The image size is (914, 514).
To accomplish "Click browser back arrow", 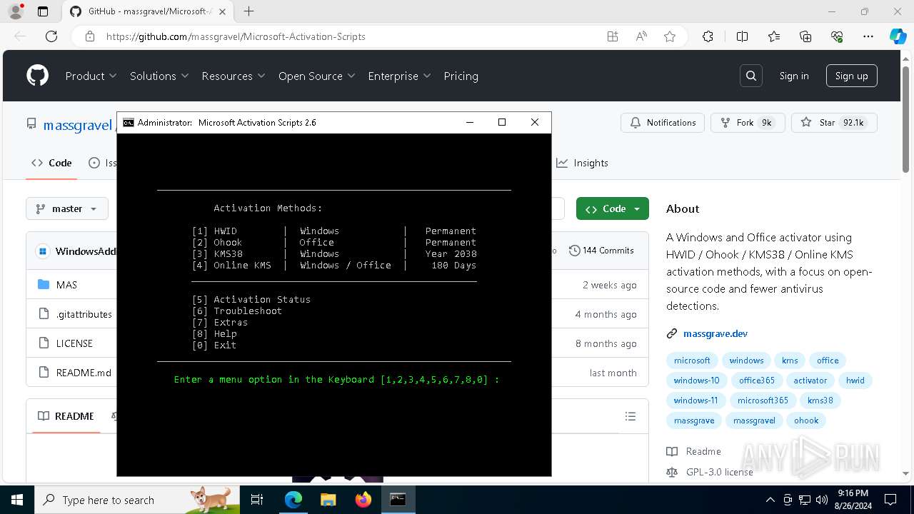I will coord(20,36).
